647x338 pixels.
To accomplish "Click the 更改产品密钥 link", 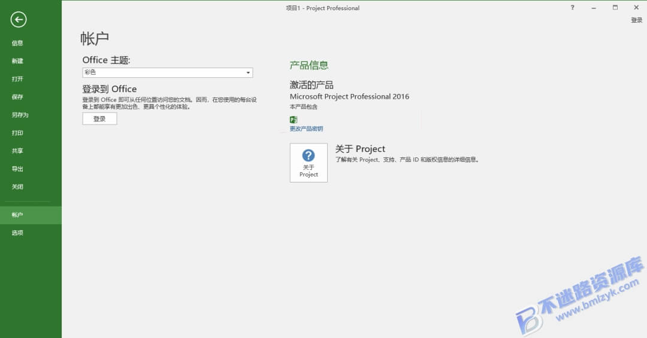I will point(306,129).
